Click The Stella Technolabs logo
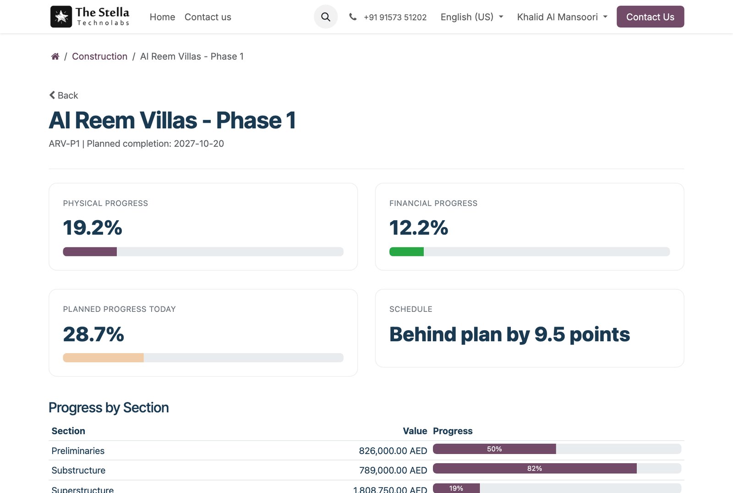Image resolution: width=733 pixels, height=493 pixels. click(90, 17)
